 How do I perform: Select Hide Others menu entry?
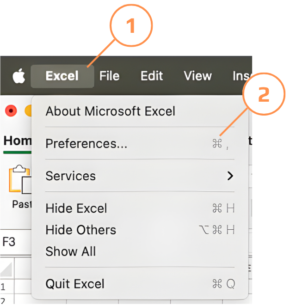point(80,230)
